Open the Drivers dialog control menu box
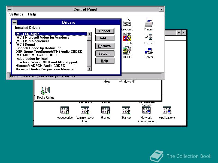218x163 pixels. pos(15,22)
